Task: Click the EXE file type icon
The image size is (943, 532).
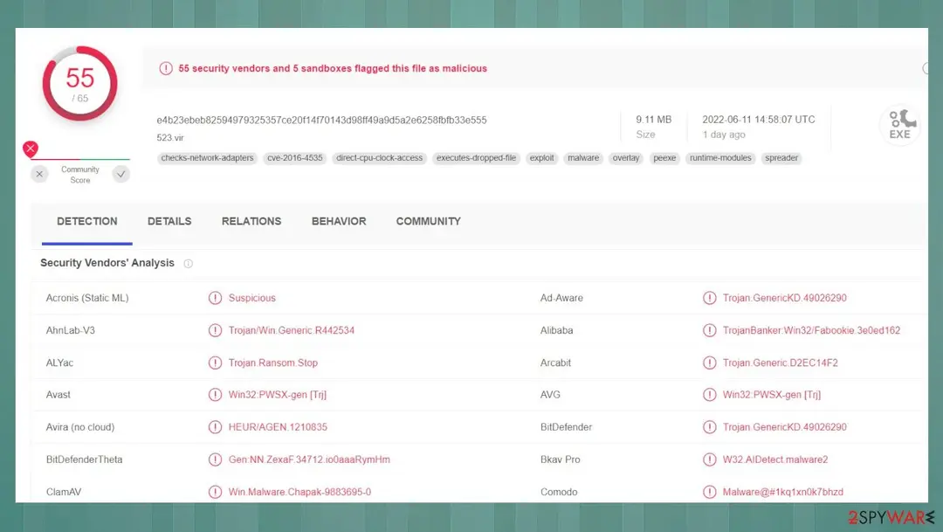Action: click(x=899, y=125)
